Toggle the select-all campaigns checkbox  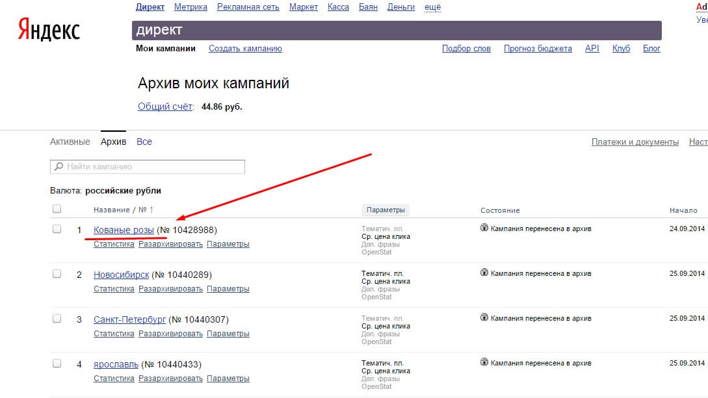(x=57, y=208)
